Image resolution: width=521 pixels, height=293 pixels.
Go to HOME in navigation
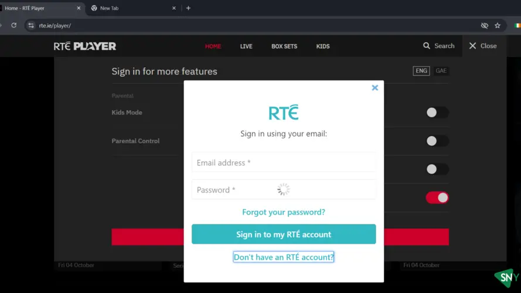pyautogui.click(x=213, y=46)
